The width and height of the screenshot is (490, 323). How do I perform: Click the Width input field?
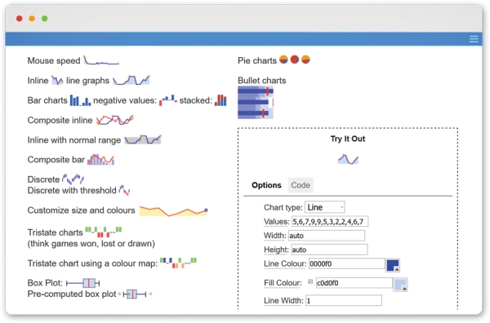click(x=327, y=236)
